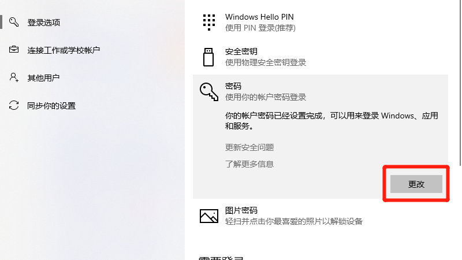This screenshot has width=462, height=260.
Task: Click the password key icon beside 密码
Action: tap(208, 91)
